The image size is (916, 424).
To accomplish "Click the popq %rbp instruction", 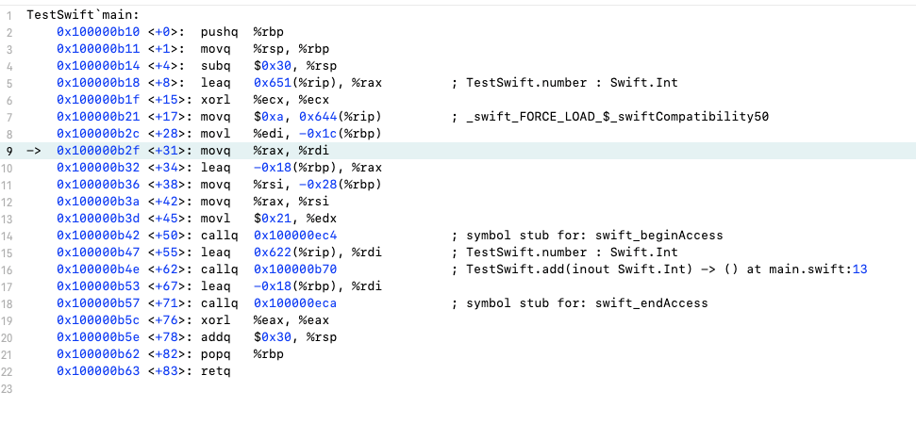I will pyautogui.click(x=241, y=354).
